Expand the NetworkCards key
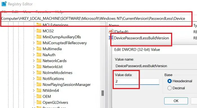This screenshot has height=108, width=197. (x=34, y=61)
